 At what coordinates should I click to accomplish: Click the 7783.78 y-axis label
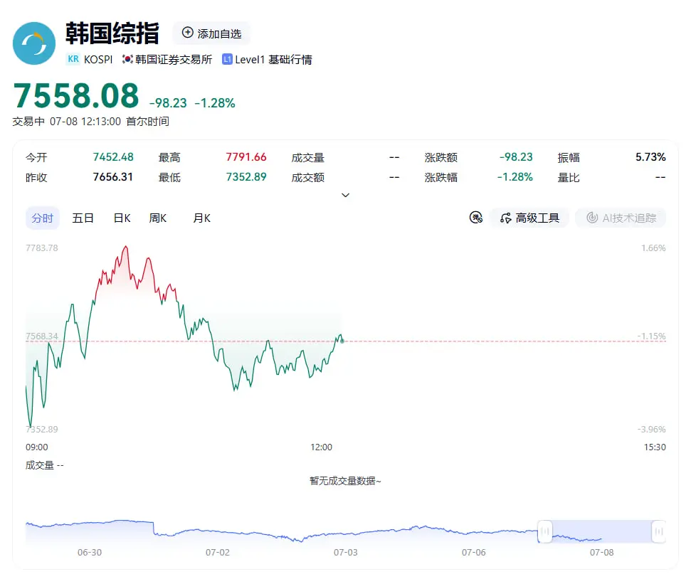pos(41,248)
